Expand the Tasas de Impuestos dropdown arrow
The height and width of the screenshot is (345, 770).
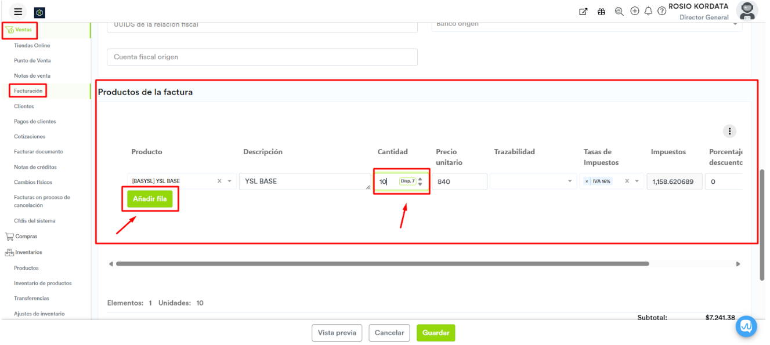tap(637, 181)
